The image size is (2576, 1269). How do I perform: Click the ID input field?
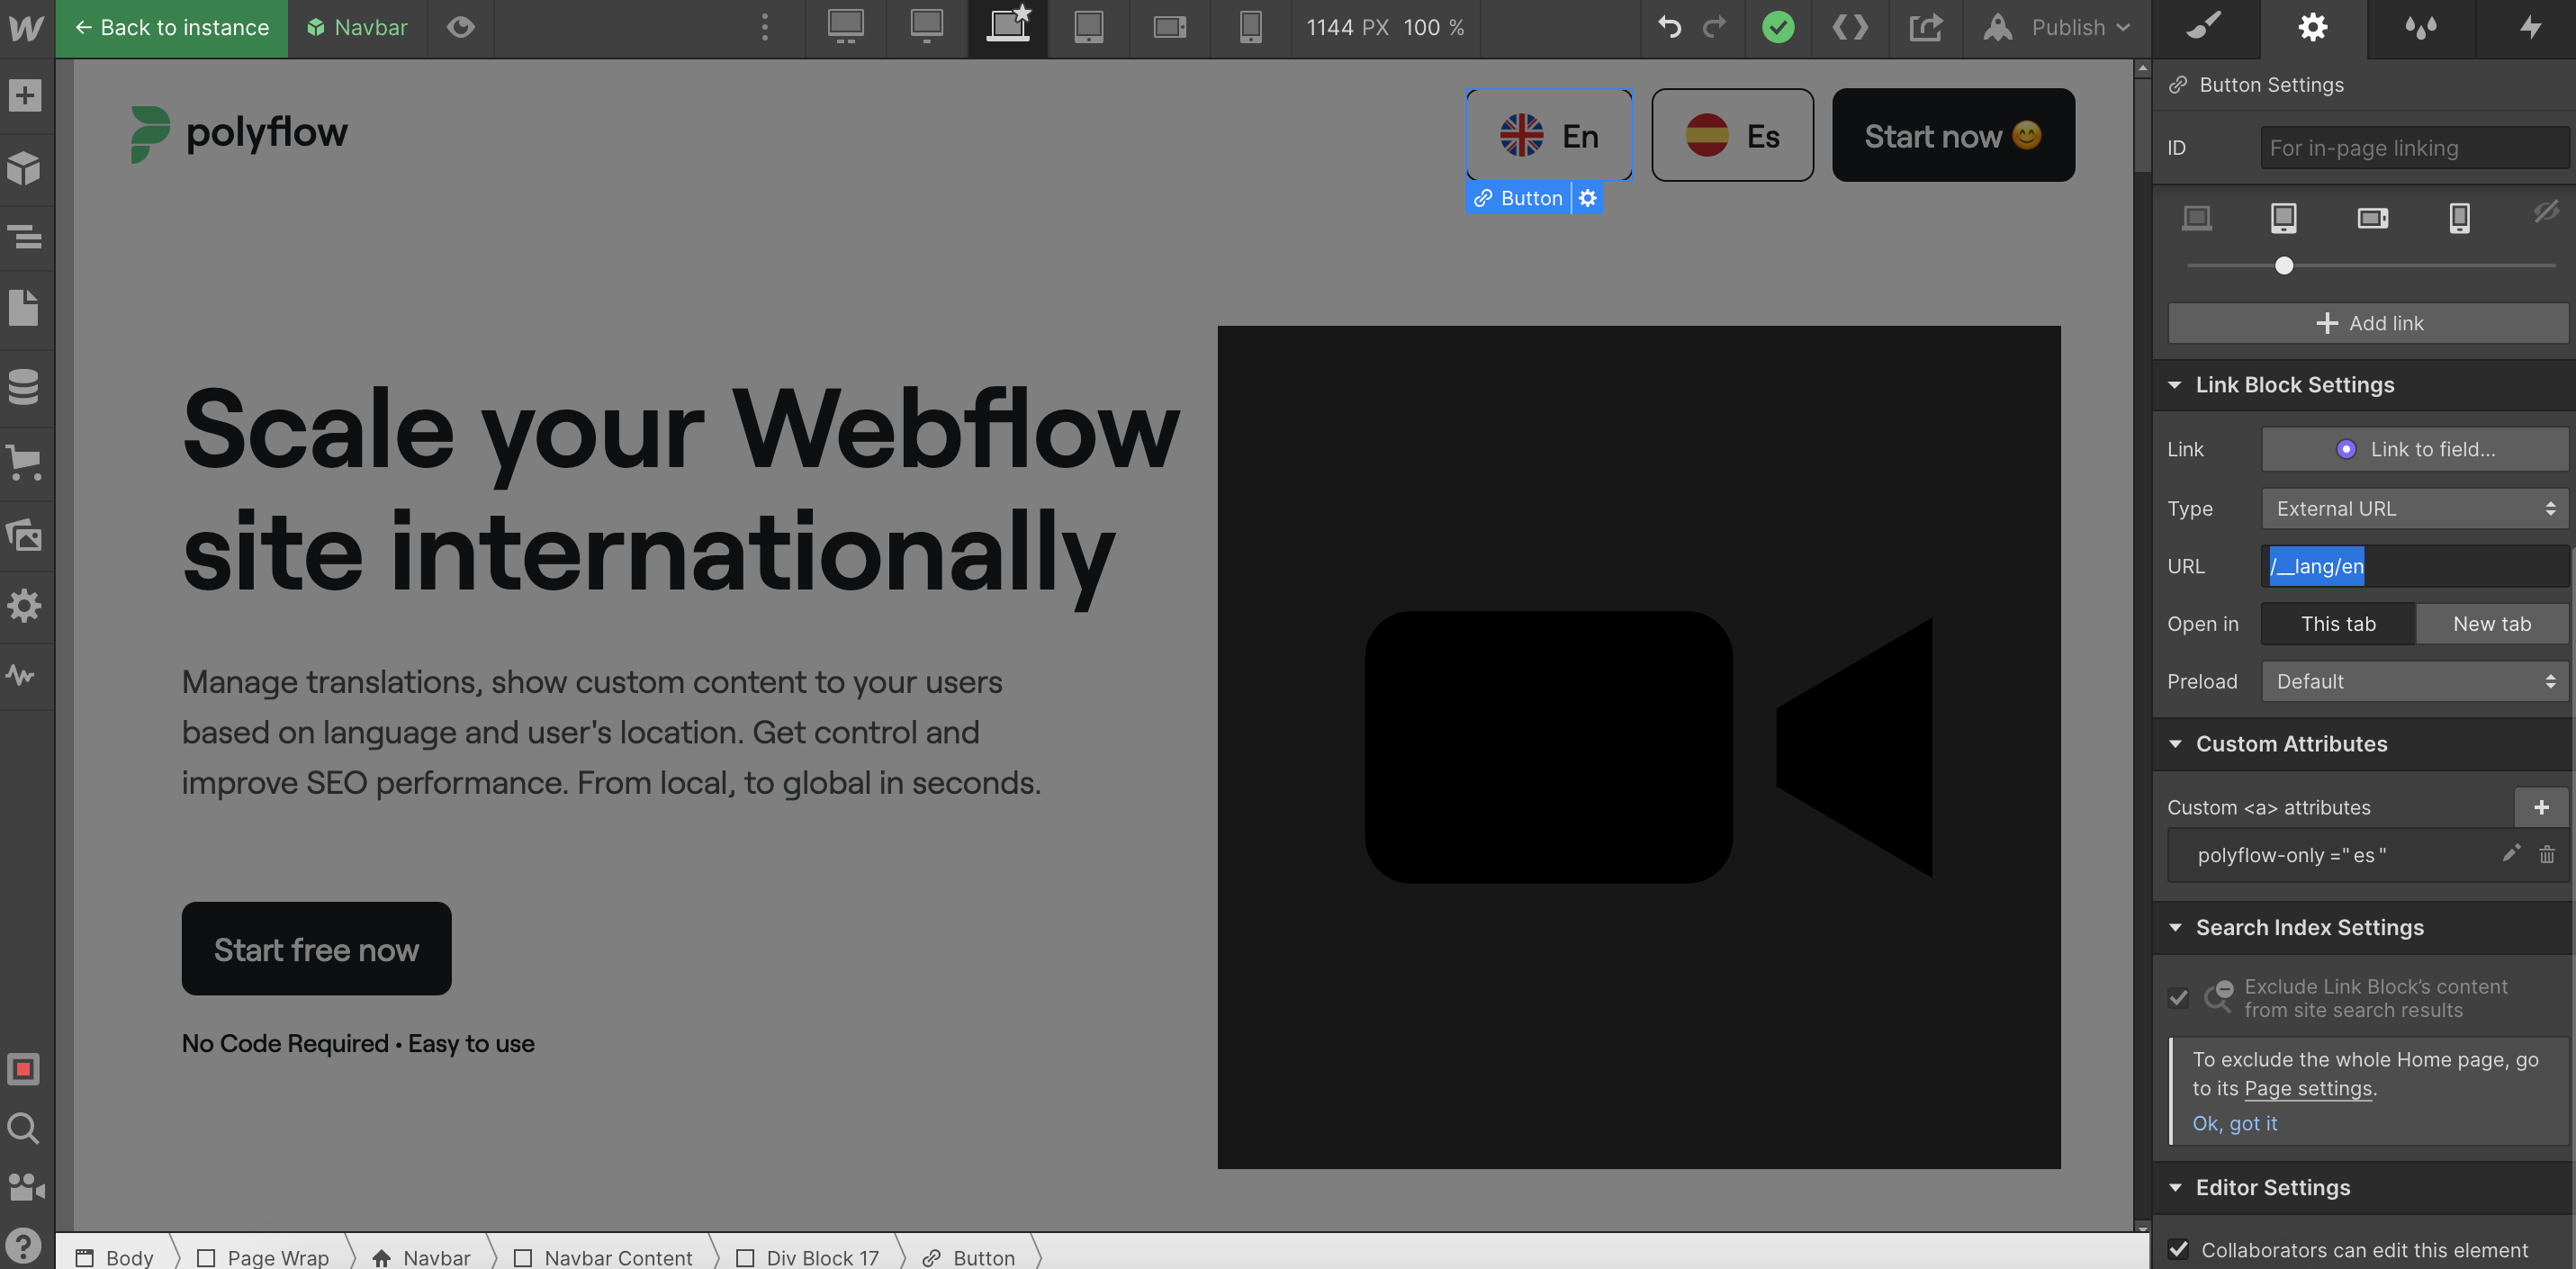pyautogui.click(x=2415, y=148)
